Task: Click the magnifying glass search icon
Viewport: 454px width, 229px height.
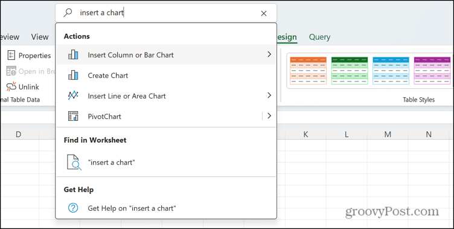Action: pyautogui.click(x=68, y=13)
